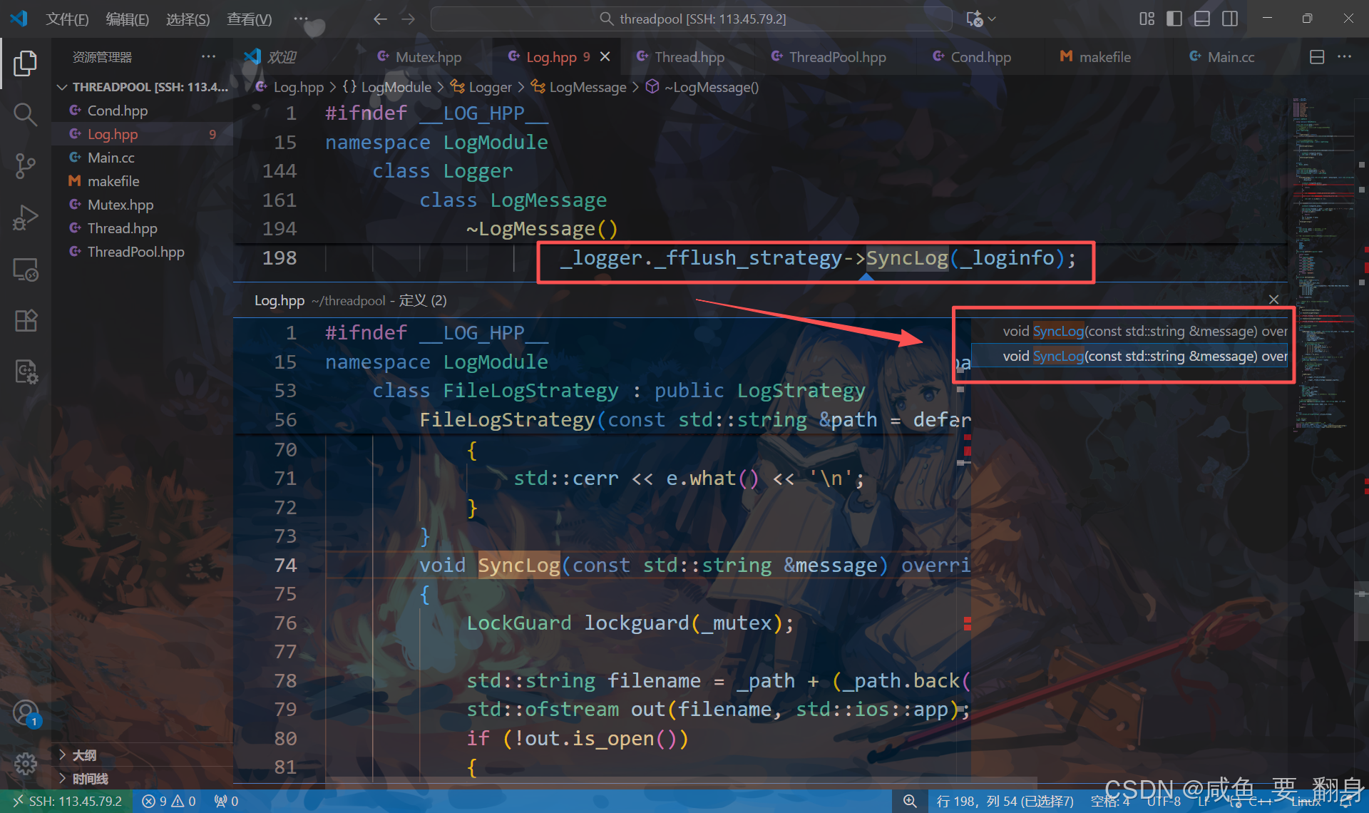Select the first SyncLog definition in peek list
Image resolution: width=1369 pixels, height=813 pixels.
[1144, 331]
